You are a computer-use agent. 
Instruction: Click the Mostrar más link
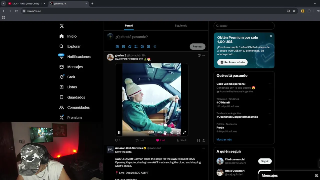point(224,139)
